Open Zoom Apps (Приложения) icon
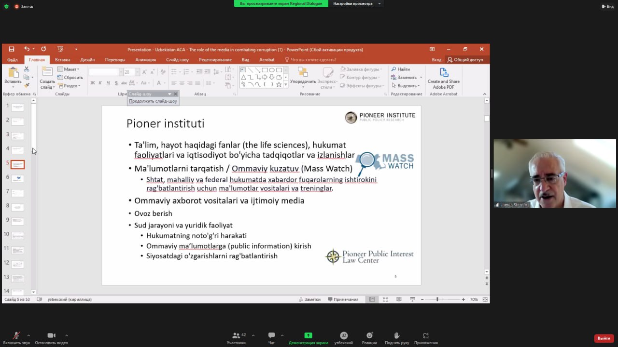Screen dimensions: 618x347 pyautogui.click(x=425, y=335)
